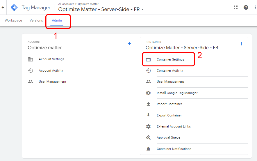The height and width of the screenshot is (161, 257).
Task: Click the Export Container download icon
Action: tap(148, 115)
